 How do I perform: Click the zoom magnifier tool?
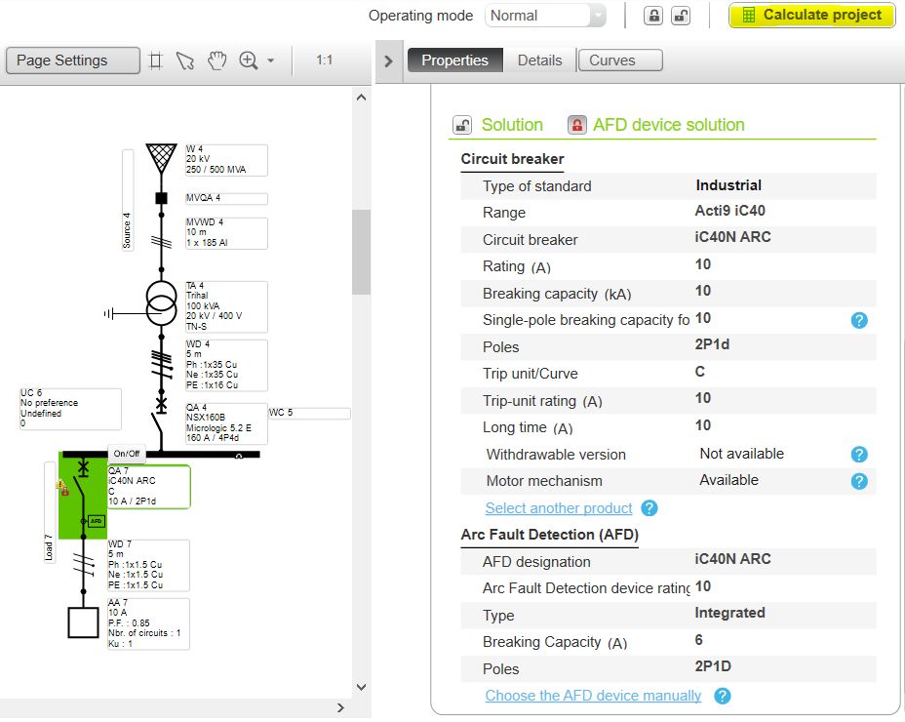[x=248, y=60]
